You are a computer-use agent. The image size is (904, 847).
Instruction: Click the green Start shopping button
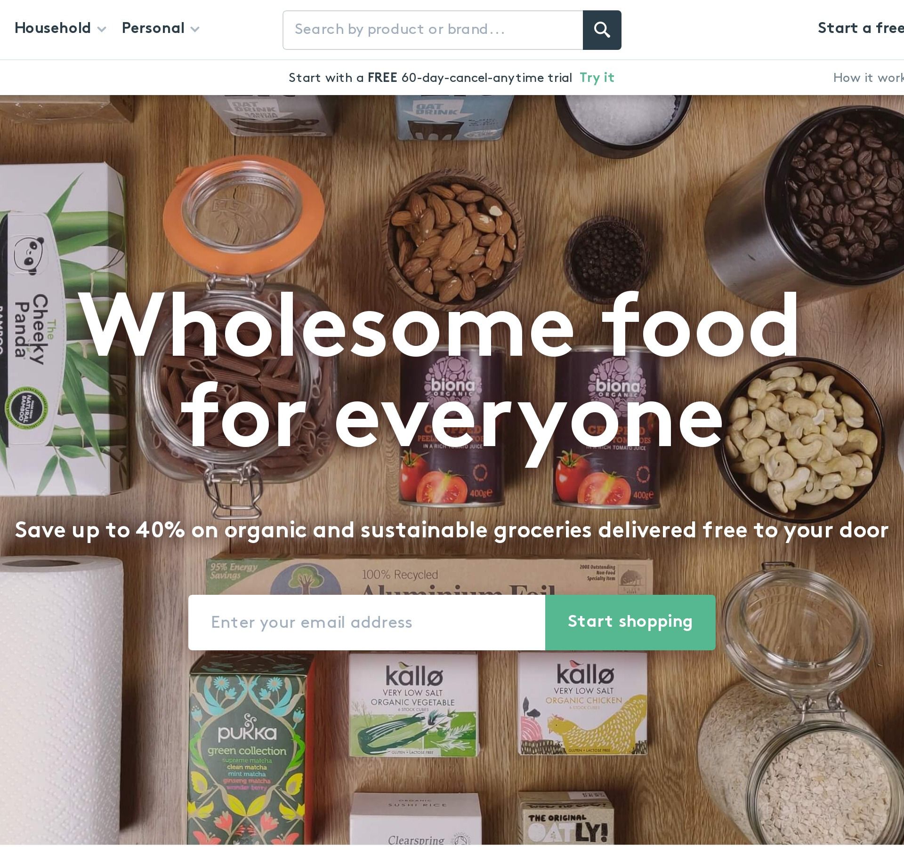[x=630, y=623]
